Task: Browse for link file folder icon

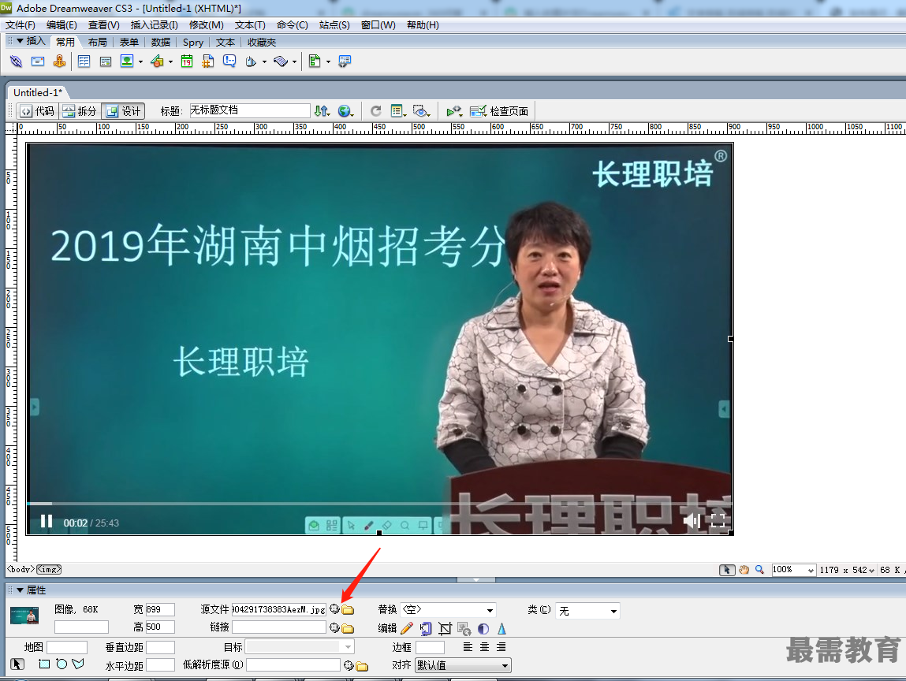Action: [347, 628]
